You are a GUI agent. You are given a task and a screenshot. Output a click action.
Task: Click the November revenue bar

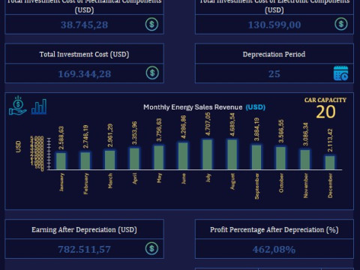(x=305, y=160)
